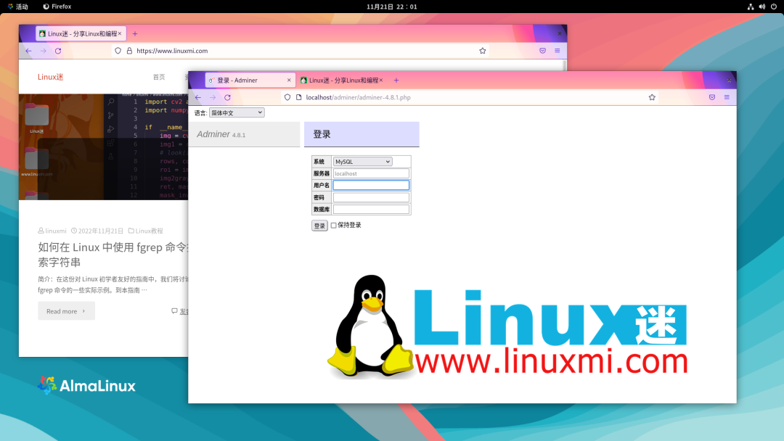Open the 系统 MySQL dropdown

pyautogui.click(x=362, y=162)
